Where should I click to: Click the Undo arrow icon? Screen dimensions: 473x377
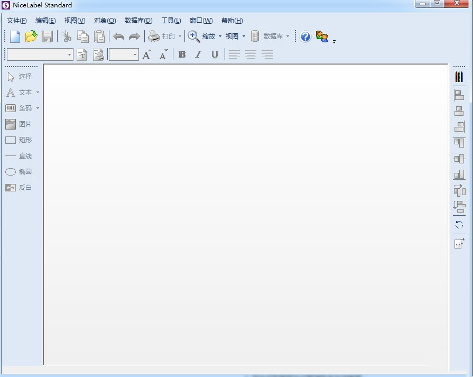[x=118, y=36]
